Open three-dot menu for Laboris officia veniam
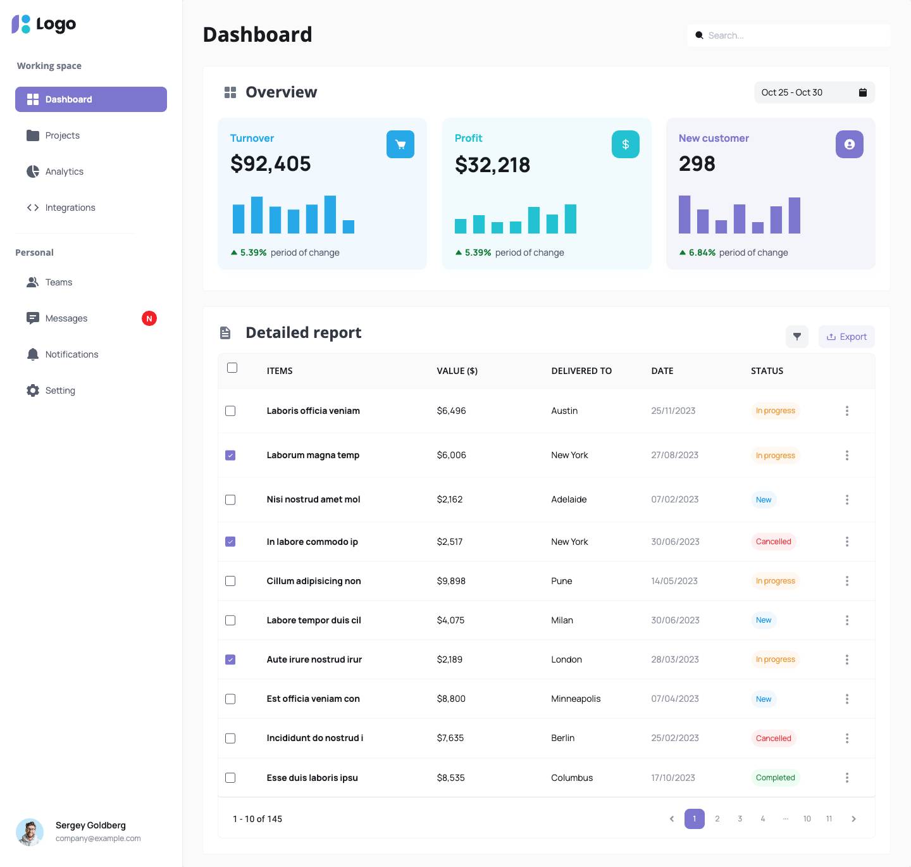911x867 pixels. pos(846,411)
